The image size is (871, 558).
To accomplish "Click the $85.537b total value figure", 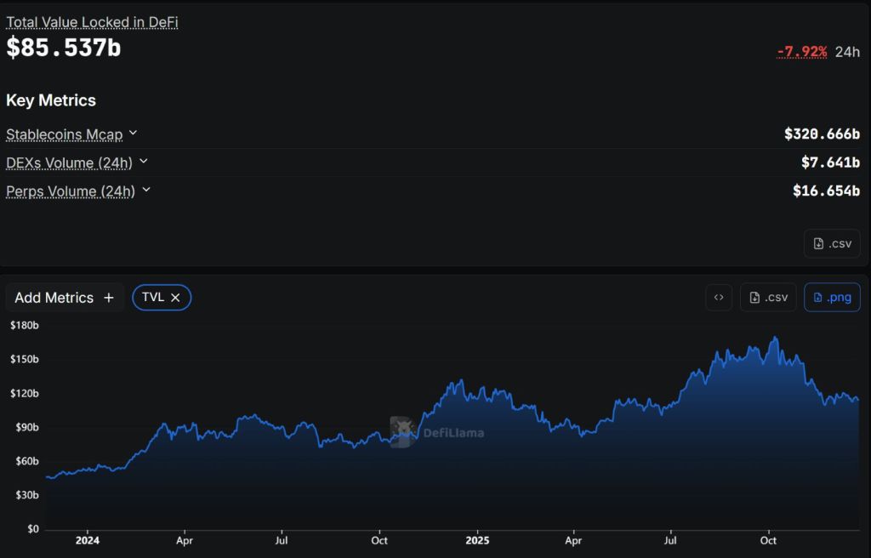I will (x=64, y=48).
